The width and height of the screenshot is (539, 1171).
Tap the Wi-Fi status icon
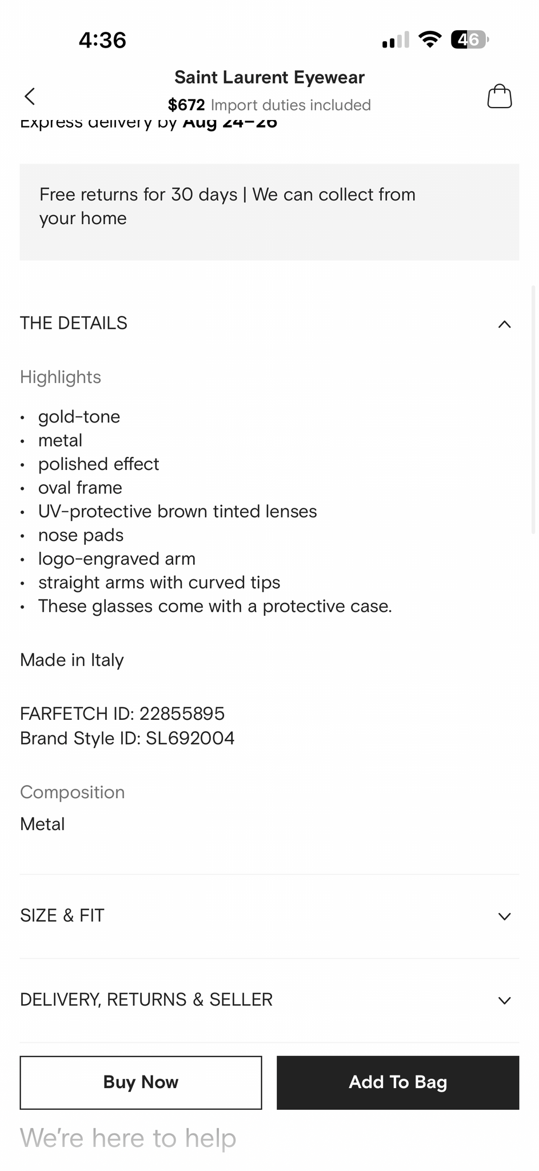point(430,39)
